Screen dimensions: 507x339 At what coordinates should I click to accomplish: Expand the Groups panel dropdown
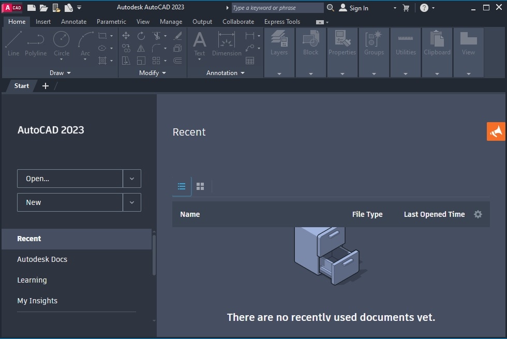[x=374, y=73]
